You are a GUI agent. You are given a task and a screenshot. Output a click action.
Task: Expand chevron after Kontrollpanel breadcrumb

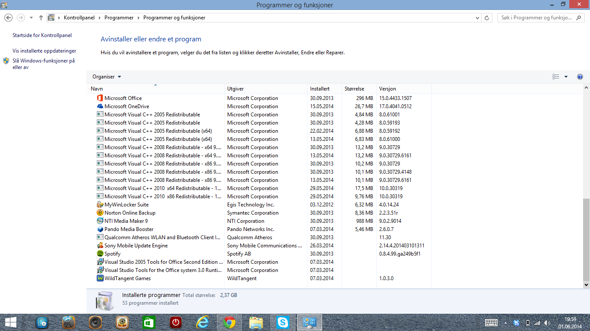pyautogui.click(x=99, y=18)
